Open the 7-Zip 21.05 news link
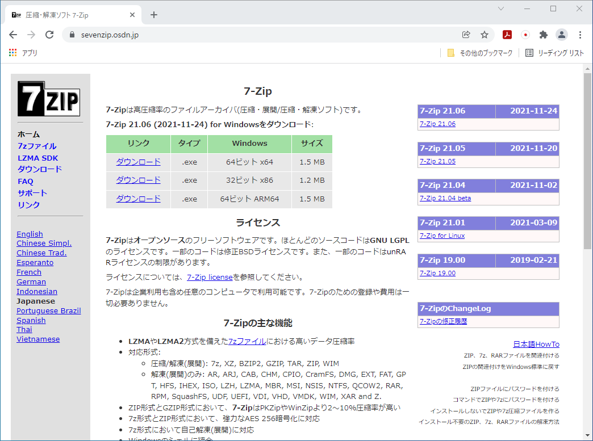The height and width of the screenshot is (441, 593). point(437,161)
